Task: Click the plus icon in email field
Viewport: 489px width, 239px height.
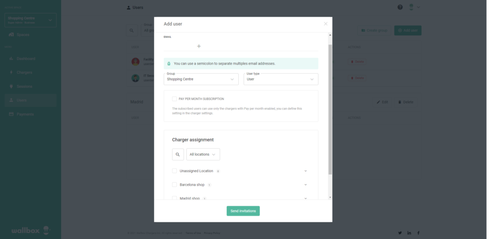Action: 199,46
